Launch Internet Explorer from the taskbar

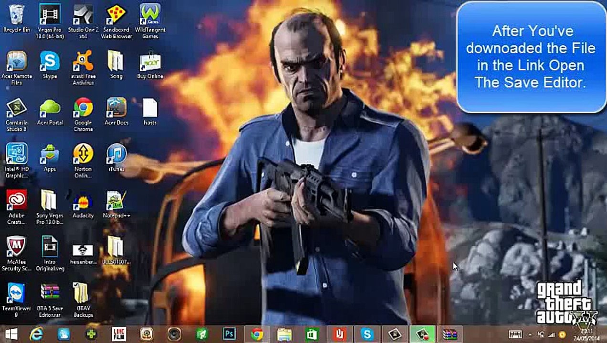[36, 334]
